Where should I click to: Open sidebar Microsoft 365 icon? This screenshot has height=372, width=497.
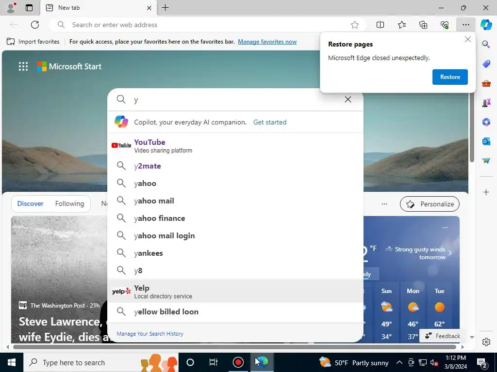(486, 122)
